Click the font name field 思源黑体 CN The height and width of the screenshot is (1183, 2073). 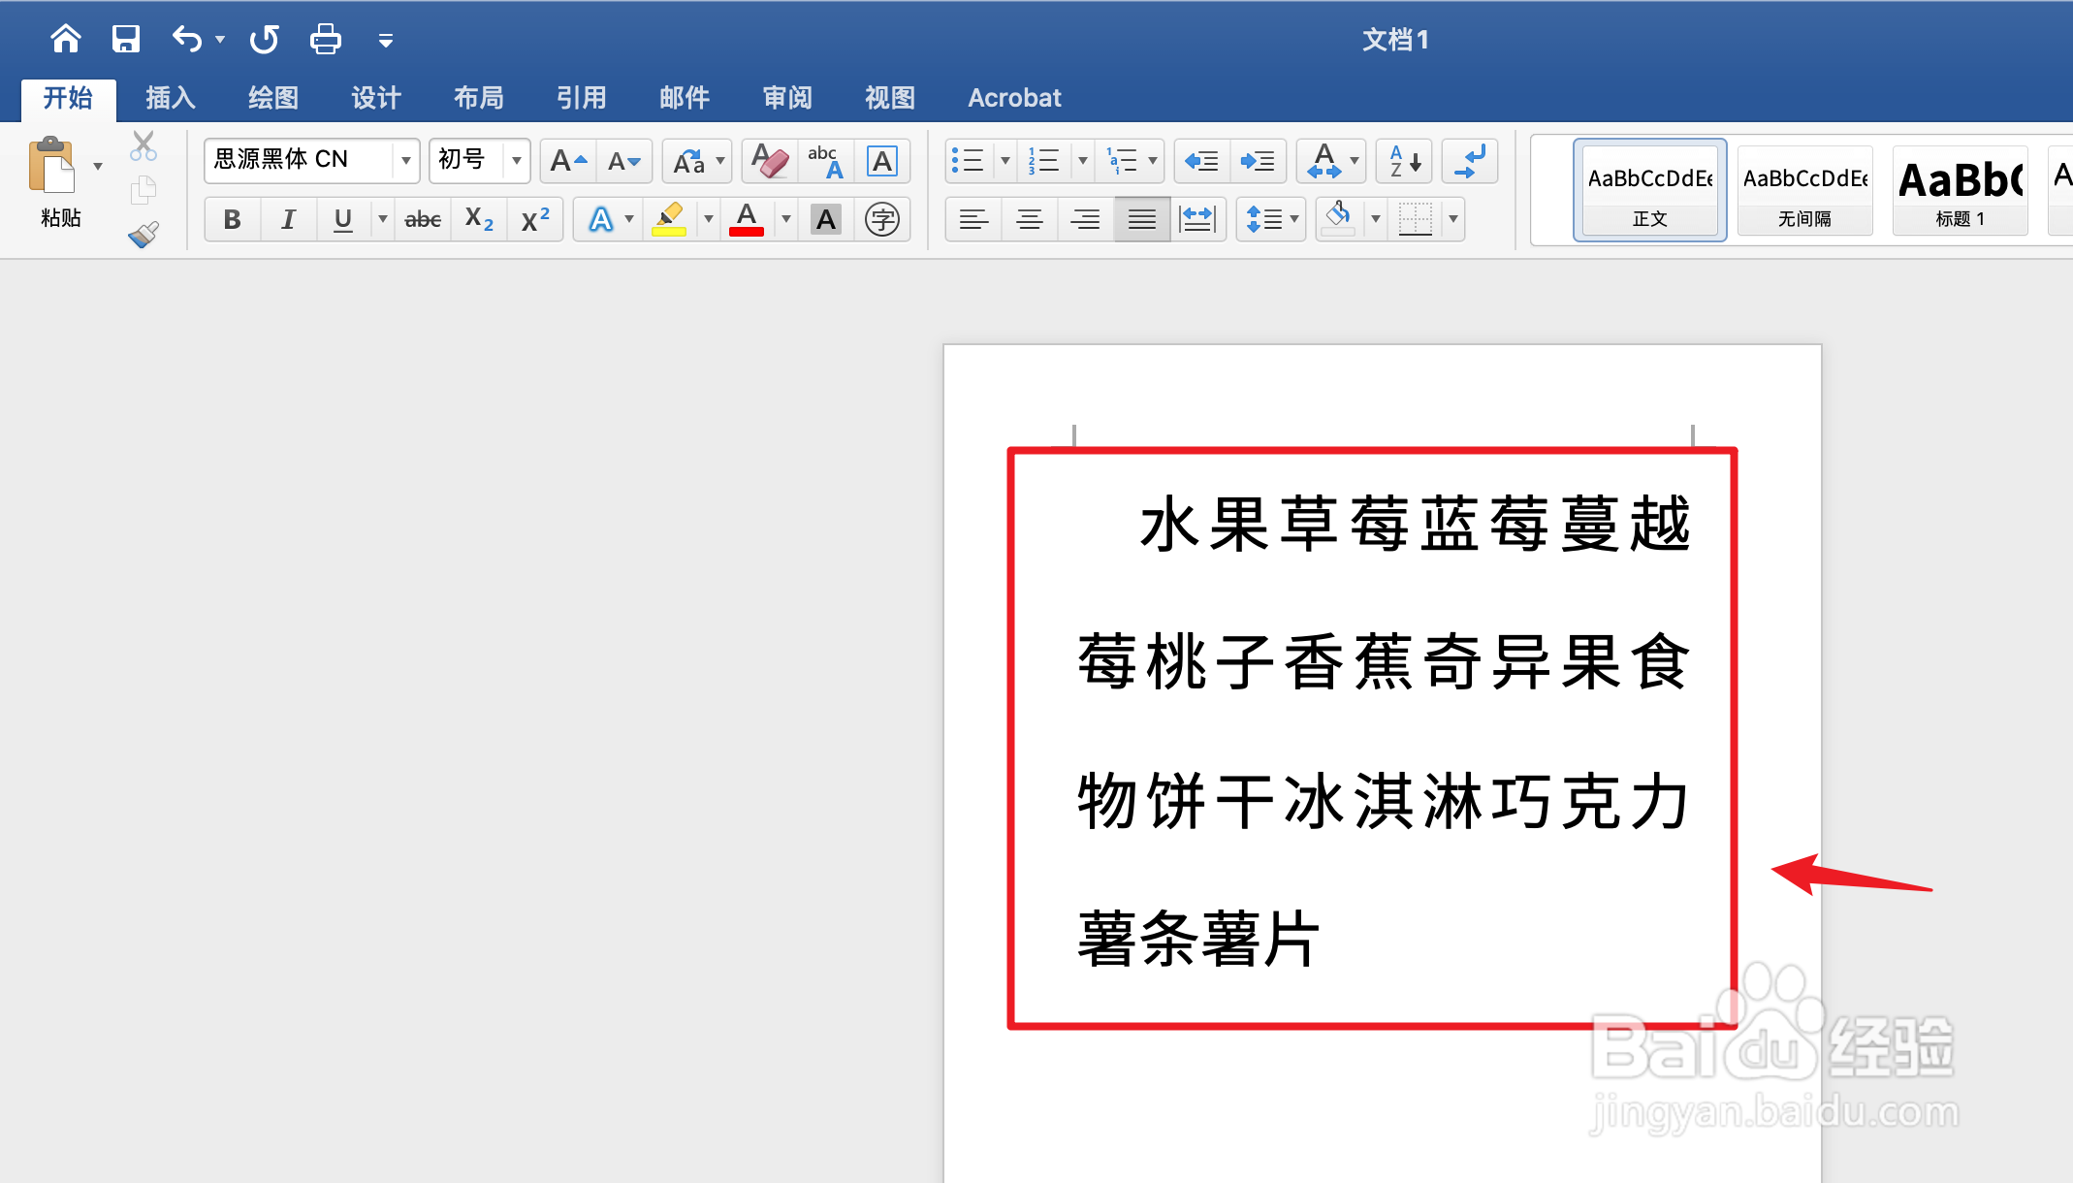click(x=299, y=160)
